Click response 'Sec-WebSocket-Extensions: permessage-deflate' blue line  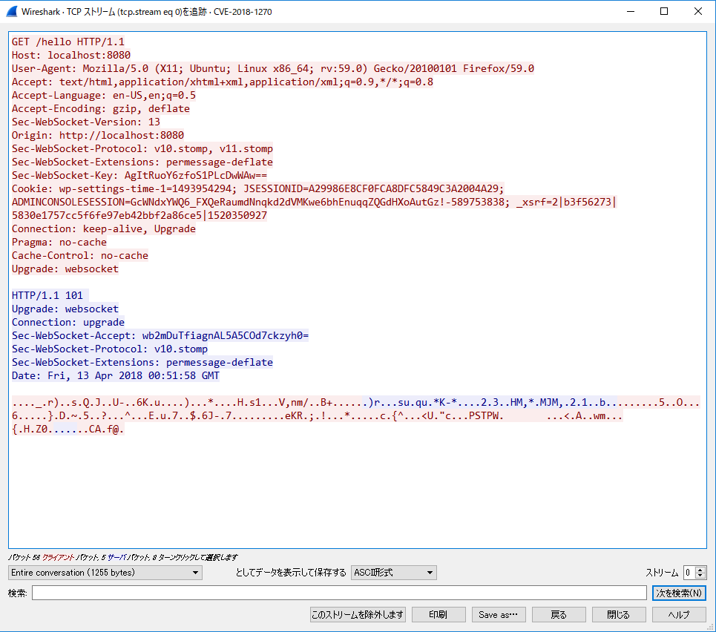point(142,362)
